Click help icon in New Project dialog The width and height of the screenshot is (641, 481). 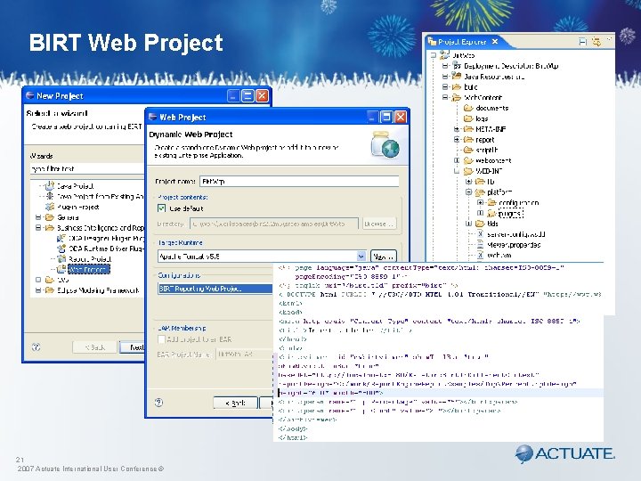36,347
